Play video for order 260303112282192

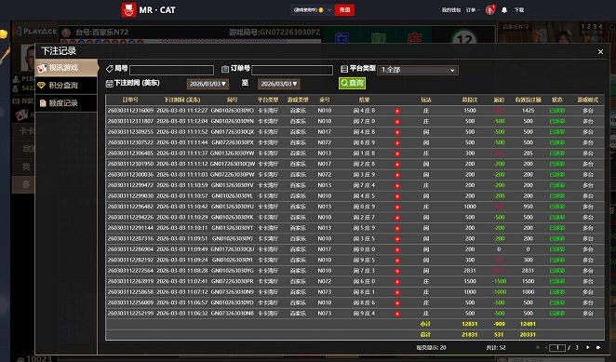[397, 260]
